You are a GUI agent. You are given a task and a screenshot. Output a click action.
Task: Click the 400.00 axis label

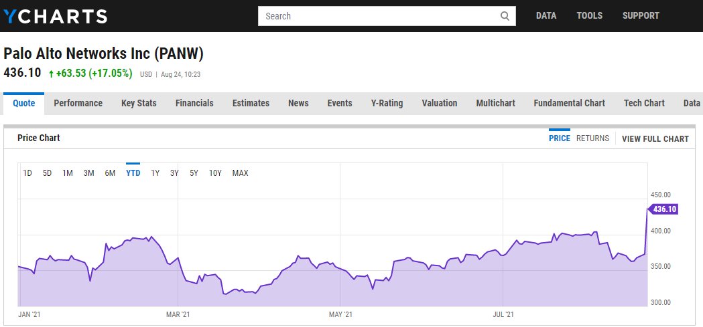tap(660, 231)
